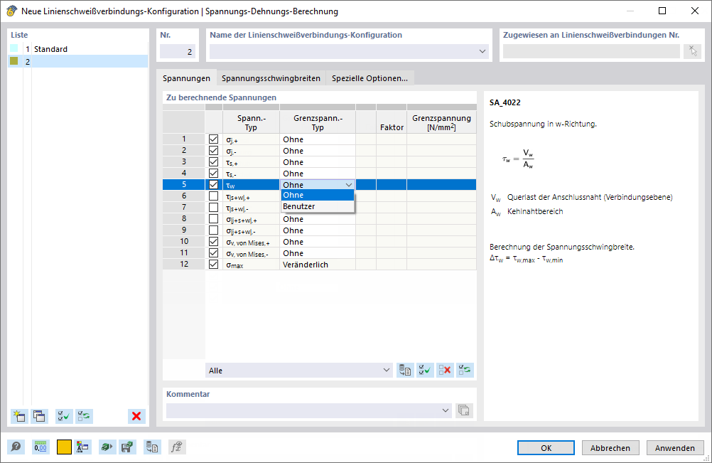Click the Anwenden button
The height and width of the screenshot is (463, 712).
pos(675,447)
